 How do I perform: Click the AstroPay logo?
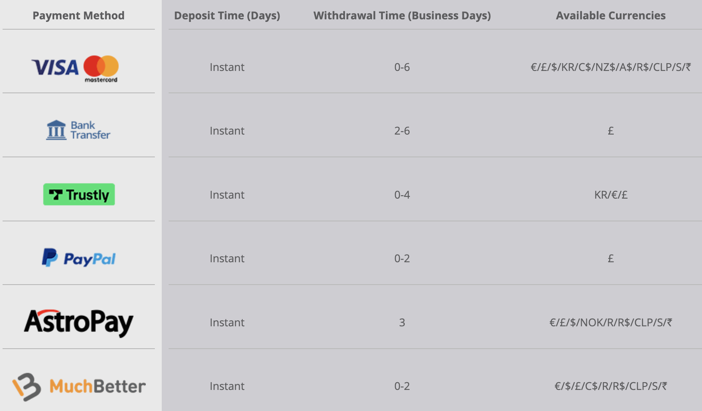tap(79, 322)
